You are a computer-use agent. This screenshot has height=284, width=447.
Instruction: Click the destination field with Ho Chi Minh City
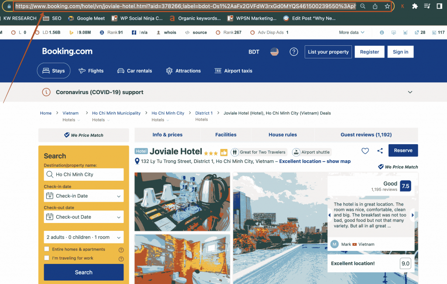(x=84, y=174)
